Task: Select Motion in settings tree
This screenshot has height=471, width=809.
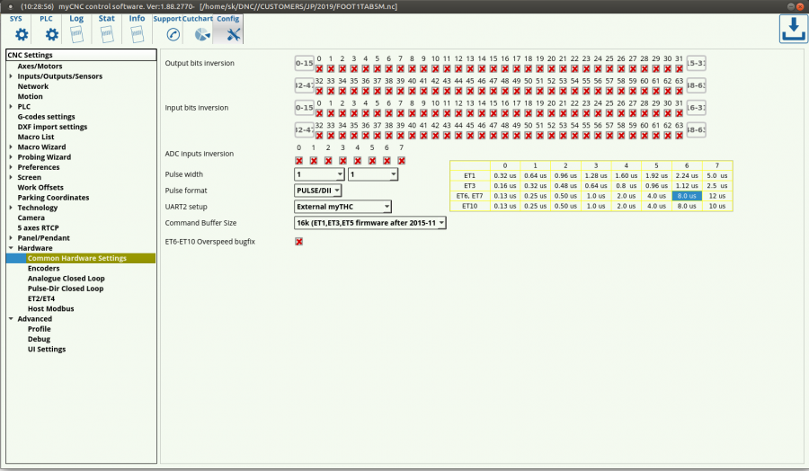Action: click(30, 96)
